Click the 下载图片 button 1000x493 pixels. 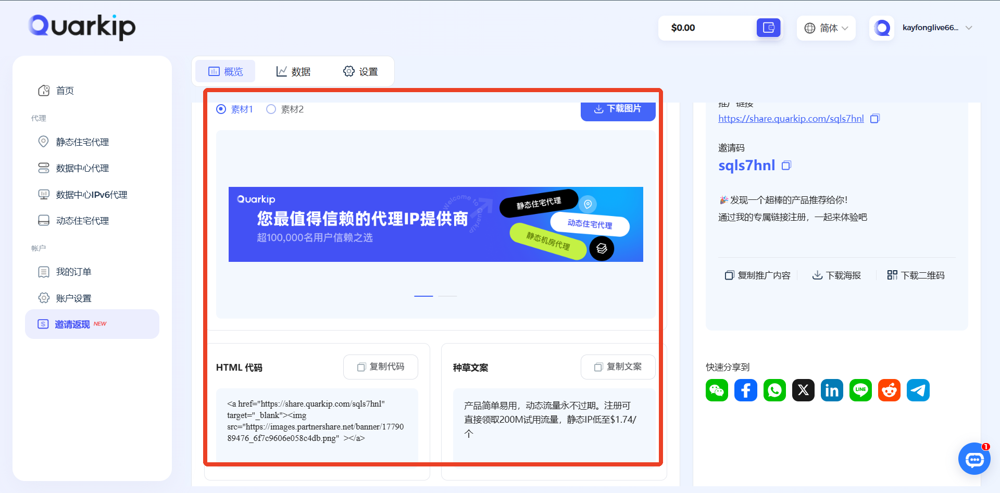pyautogui.click(x=618, y=110)
